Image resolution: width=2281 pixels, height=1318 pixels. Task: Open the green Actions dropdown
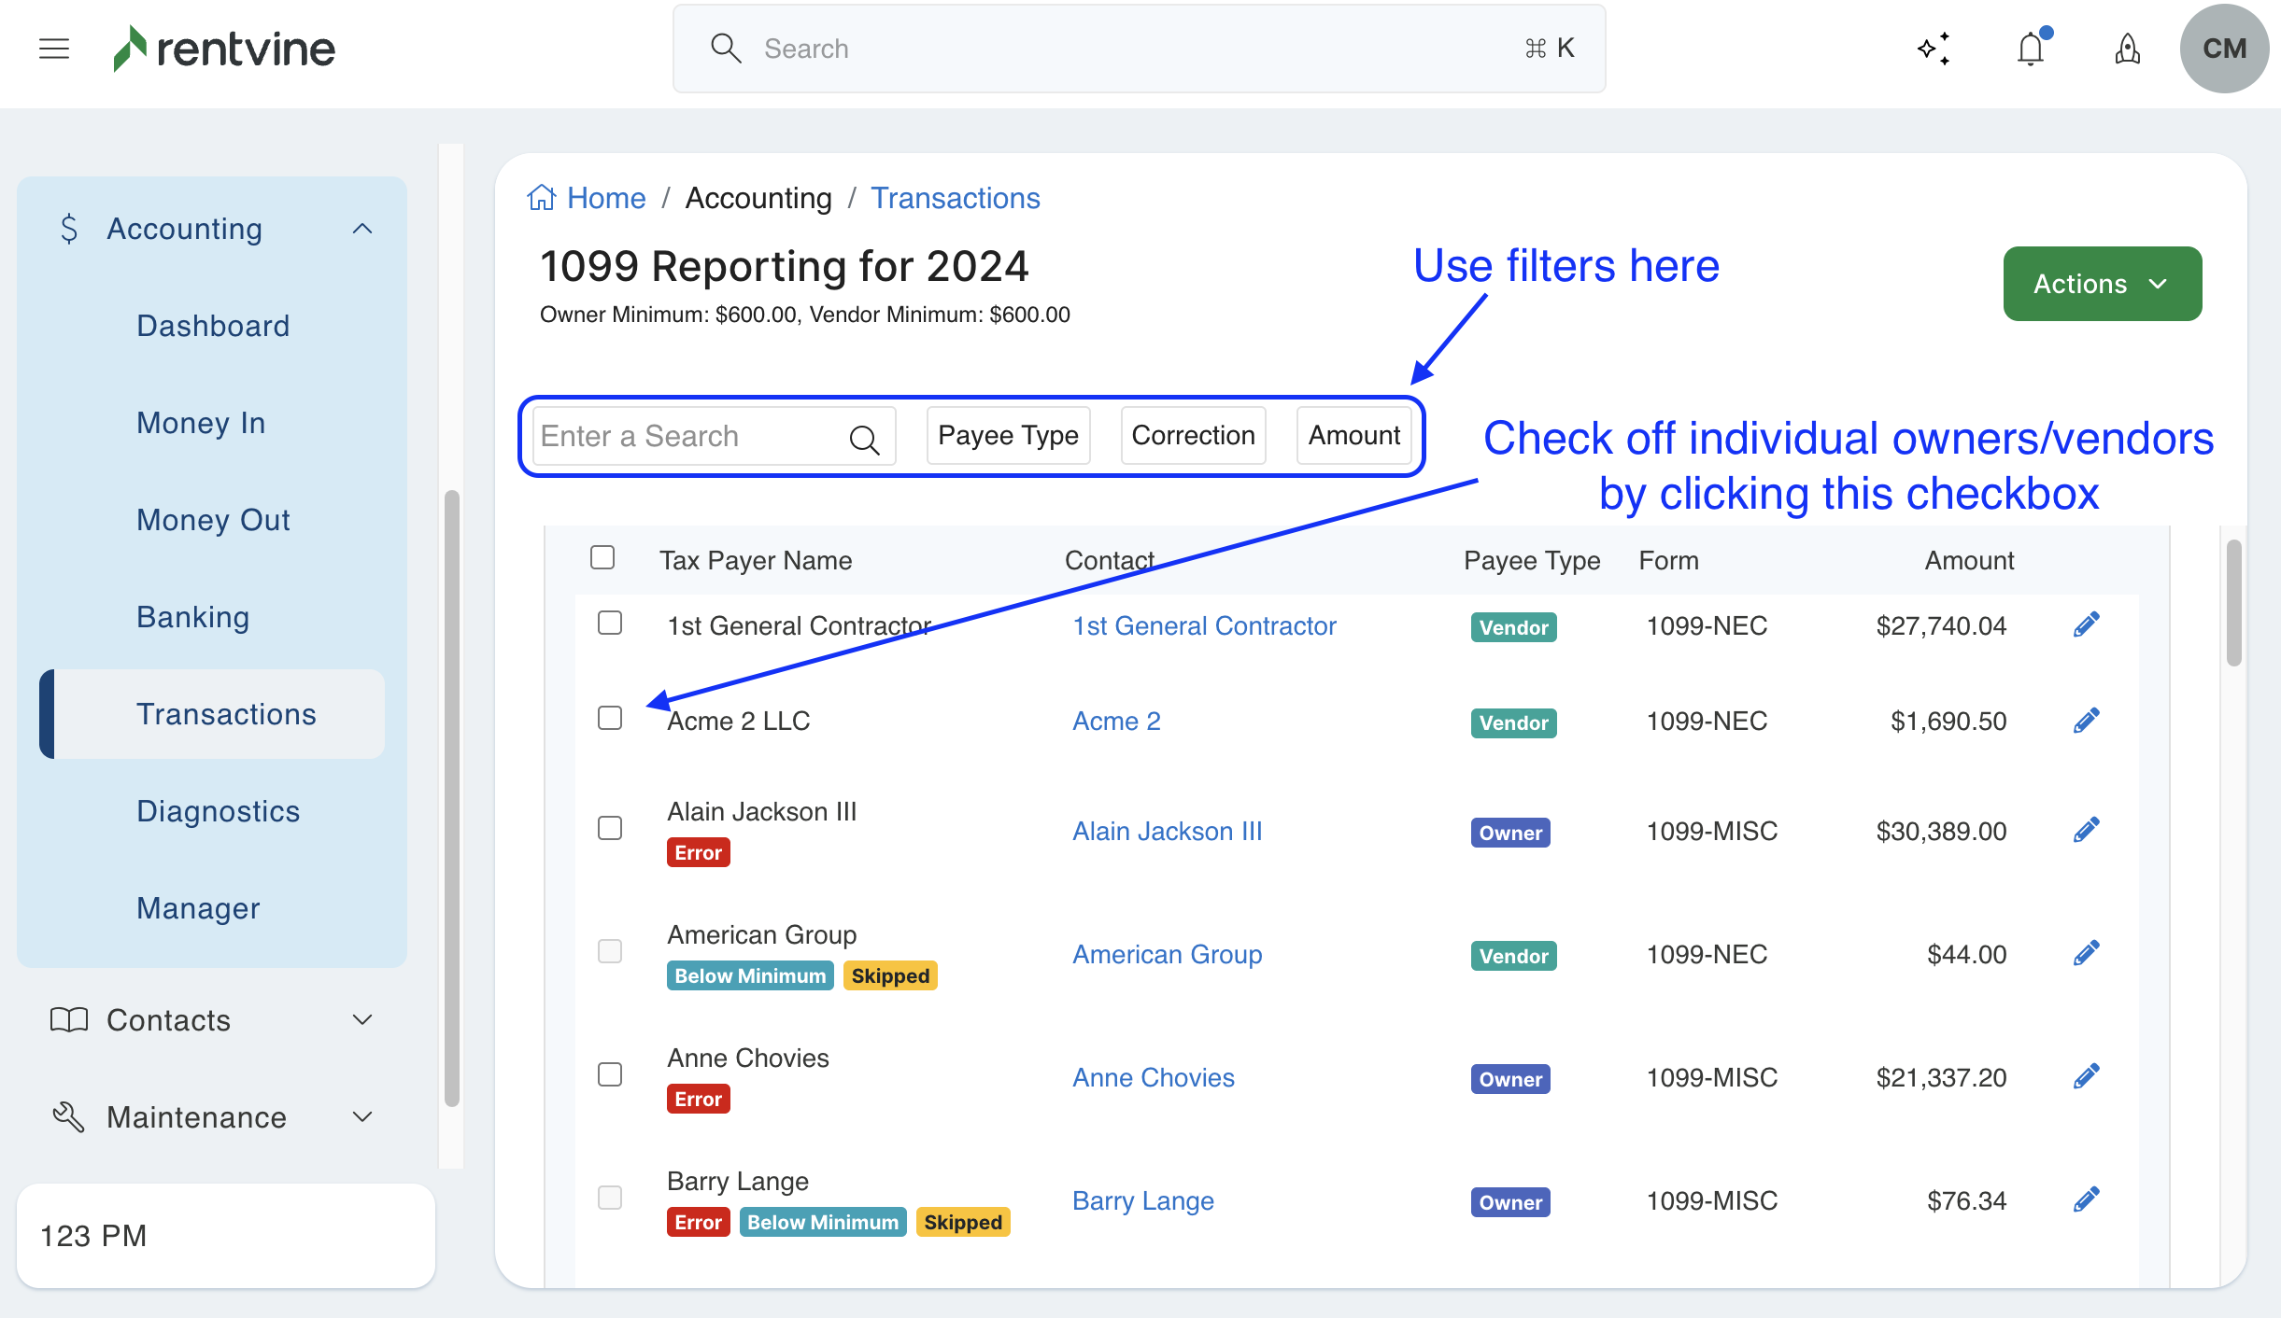[x=2102, y=284]
